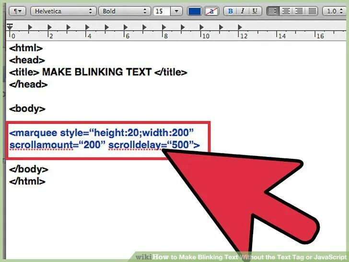The height and width of the screenshot is (262, 349).
Task: Open the text background color swatch
Action: pyautogui.click(x=211, y=11)
